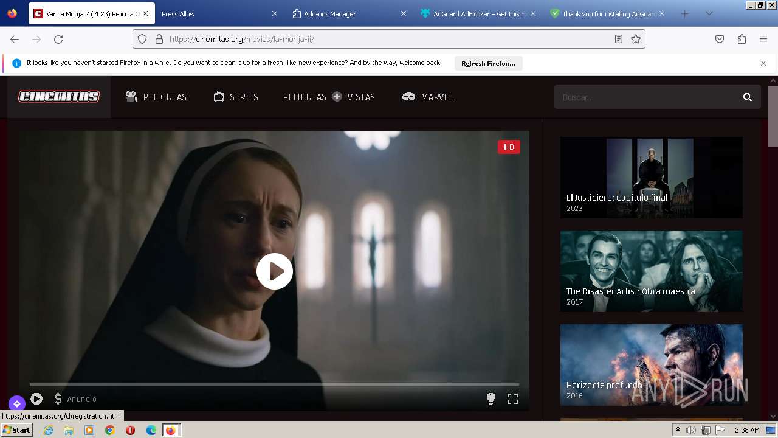Click the URL address bar
This screenshot has height=438, width=778.
click(389, 39)
